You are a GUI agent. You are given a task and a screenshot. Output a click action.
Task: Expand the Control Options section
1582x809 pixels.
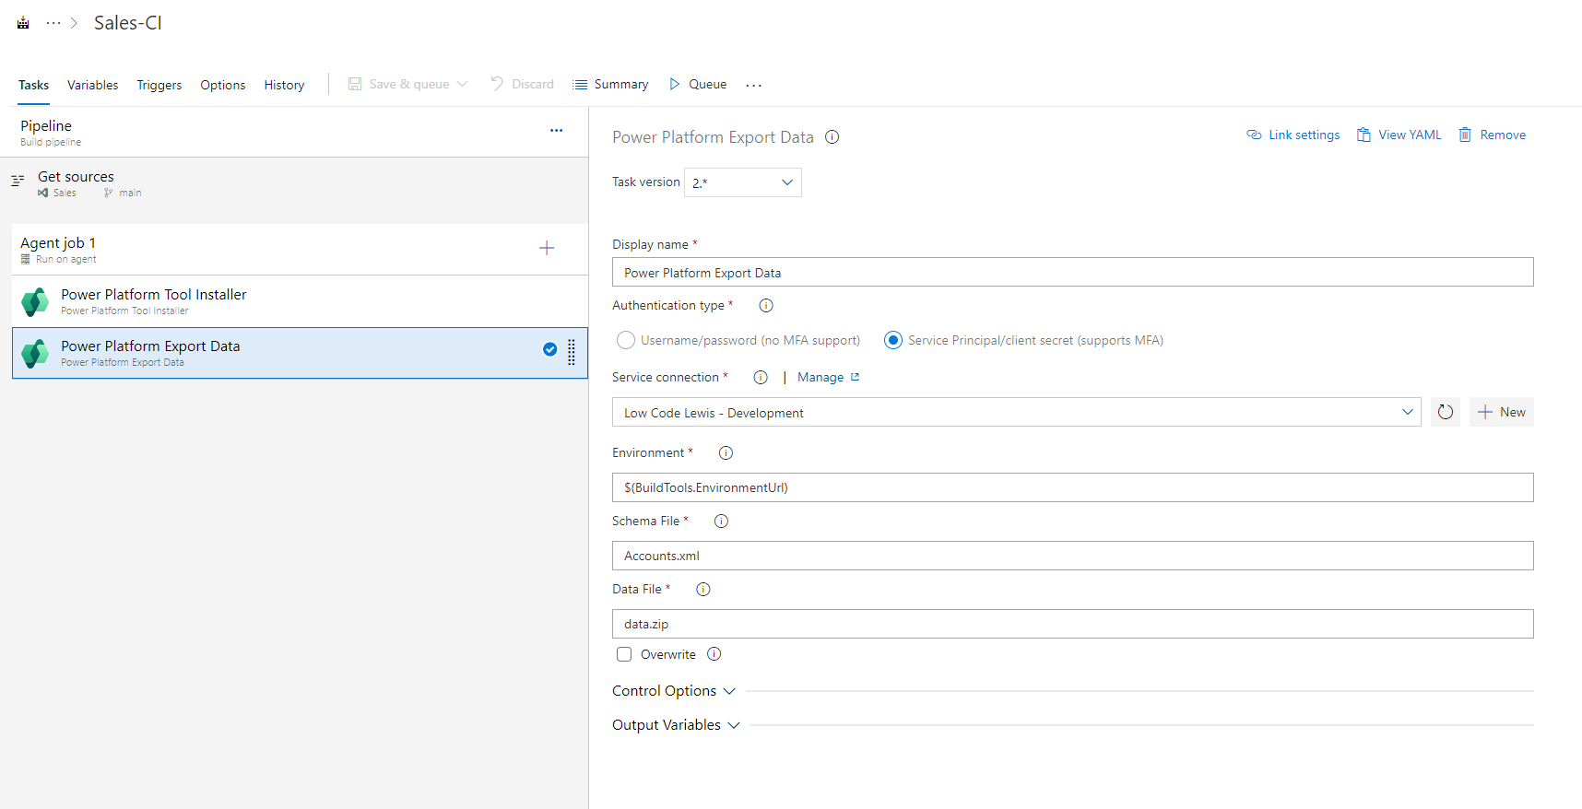(x=674, y=691)
